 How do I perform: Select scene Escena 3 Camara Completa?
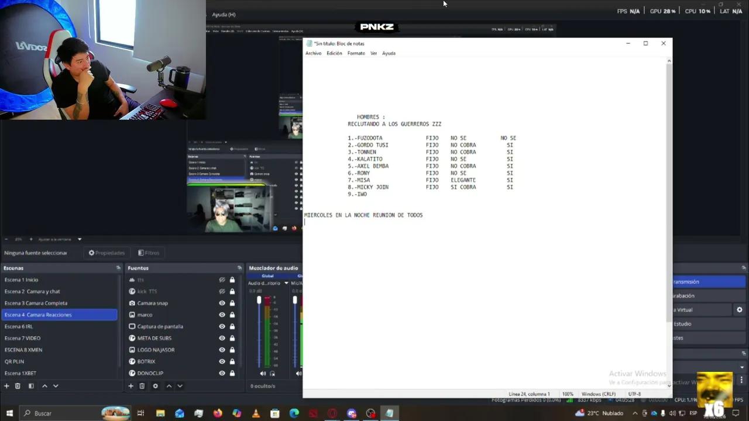click(59, 303)
